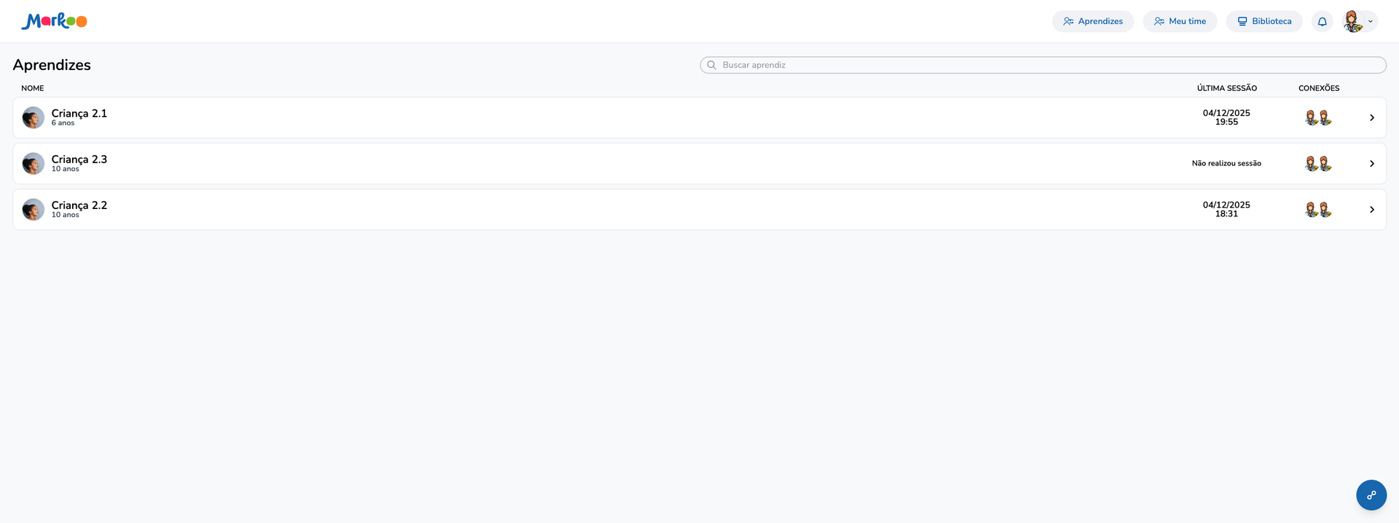View Criança 2.2 connection avatars
This screenshot has width=1399, height=523.
1317,210
